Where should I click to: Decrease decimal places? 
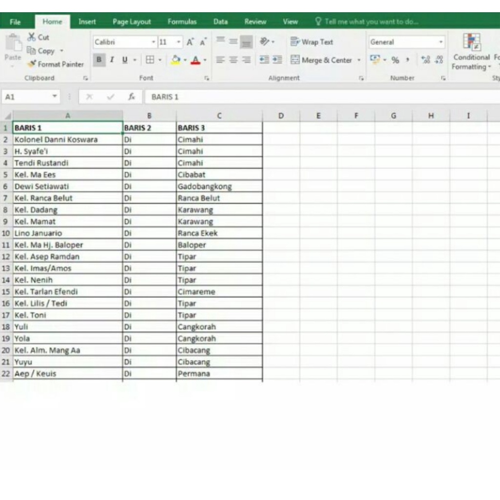(439, 60)
